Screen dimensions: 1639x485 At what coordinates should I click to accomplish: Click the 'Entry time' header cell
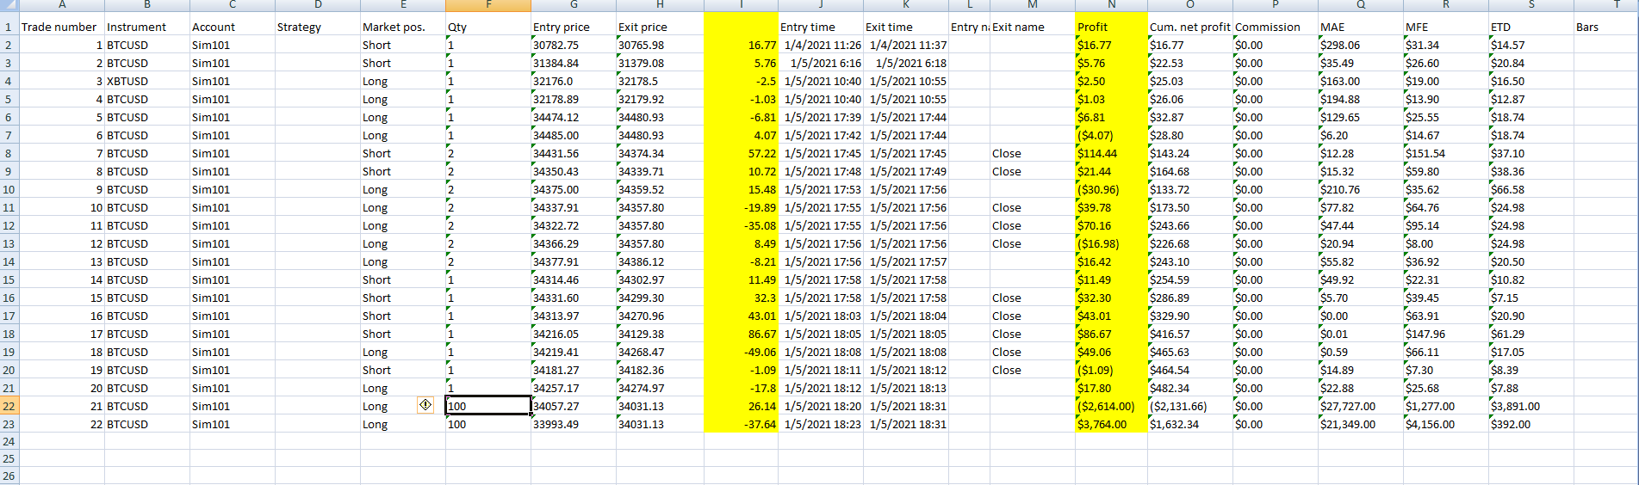point(820,27)
